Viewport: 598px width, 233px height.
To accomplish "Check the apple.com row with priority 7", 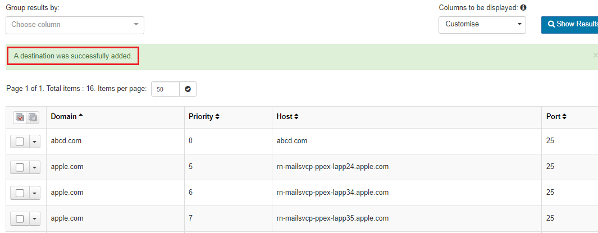I will tap(20, 219).
